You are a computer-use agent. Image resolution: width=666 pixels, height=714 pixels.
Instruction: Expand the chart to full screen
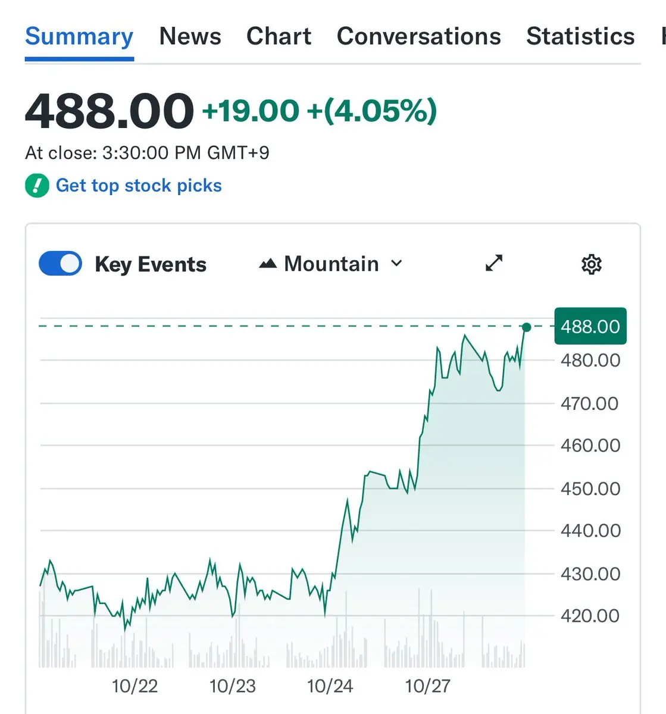click(x=494, y=263)
